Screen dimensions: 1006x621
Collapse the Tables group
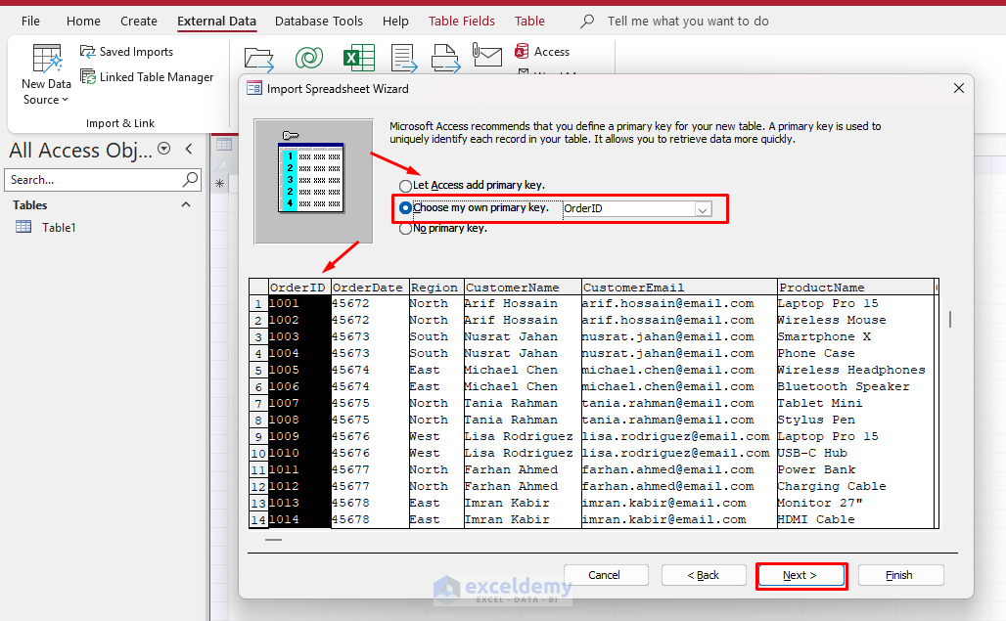tap(186, 204)
